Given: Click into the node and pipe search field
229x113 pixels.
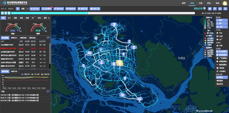Looking at the screenshot, I should click(x=8, y=9).
